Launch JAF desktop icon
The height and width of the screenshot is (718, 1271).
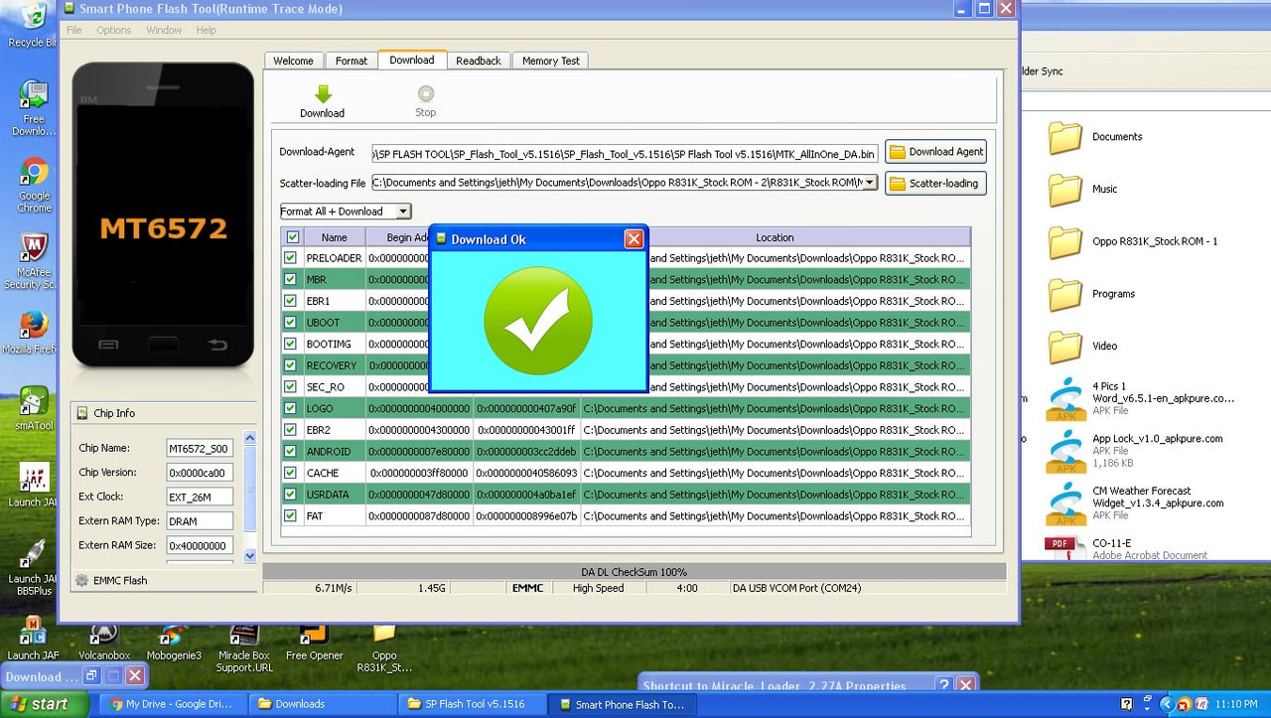tap(34, 478)
